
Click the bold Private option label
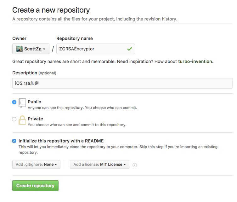pos(35,119)
